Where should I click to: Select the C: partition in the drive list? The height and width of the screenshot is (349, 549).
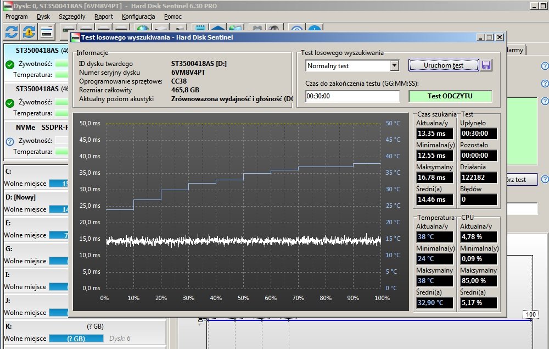point(8,171)
